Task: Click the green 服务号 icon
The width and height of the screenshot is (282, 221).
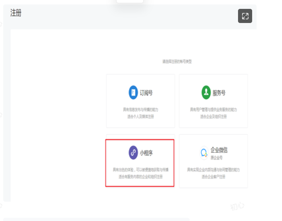Action: 206,92
